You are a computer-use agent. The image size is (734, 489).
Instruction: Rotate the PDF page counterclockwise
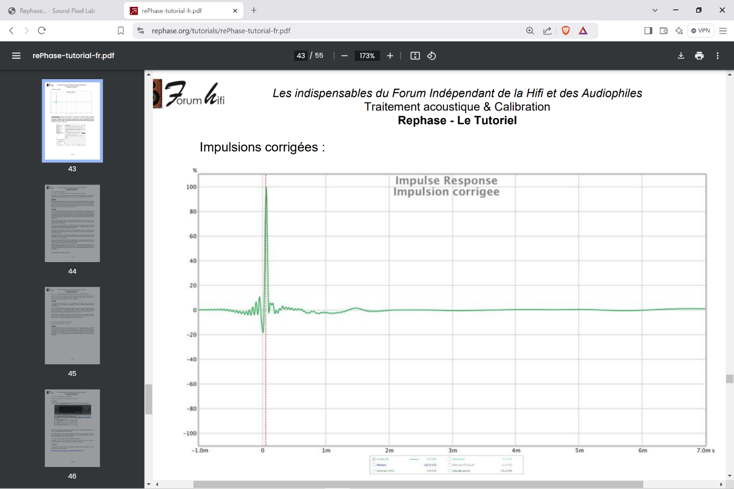(x=431, y=56)
